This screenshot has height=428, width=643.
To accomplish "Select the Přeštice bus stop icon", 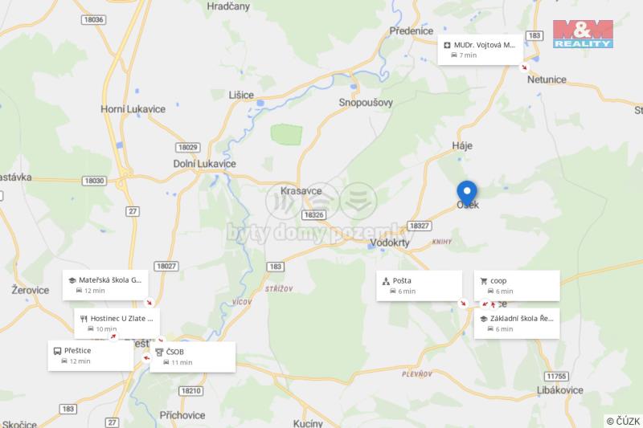I will coord(57,351).
